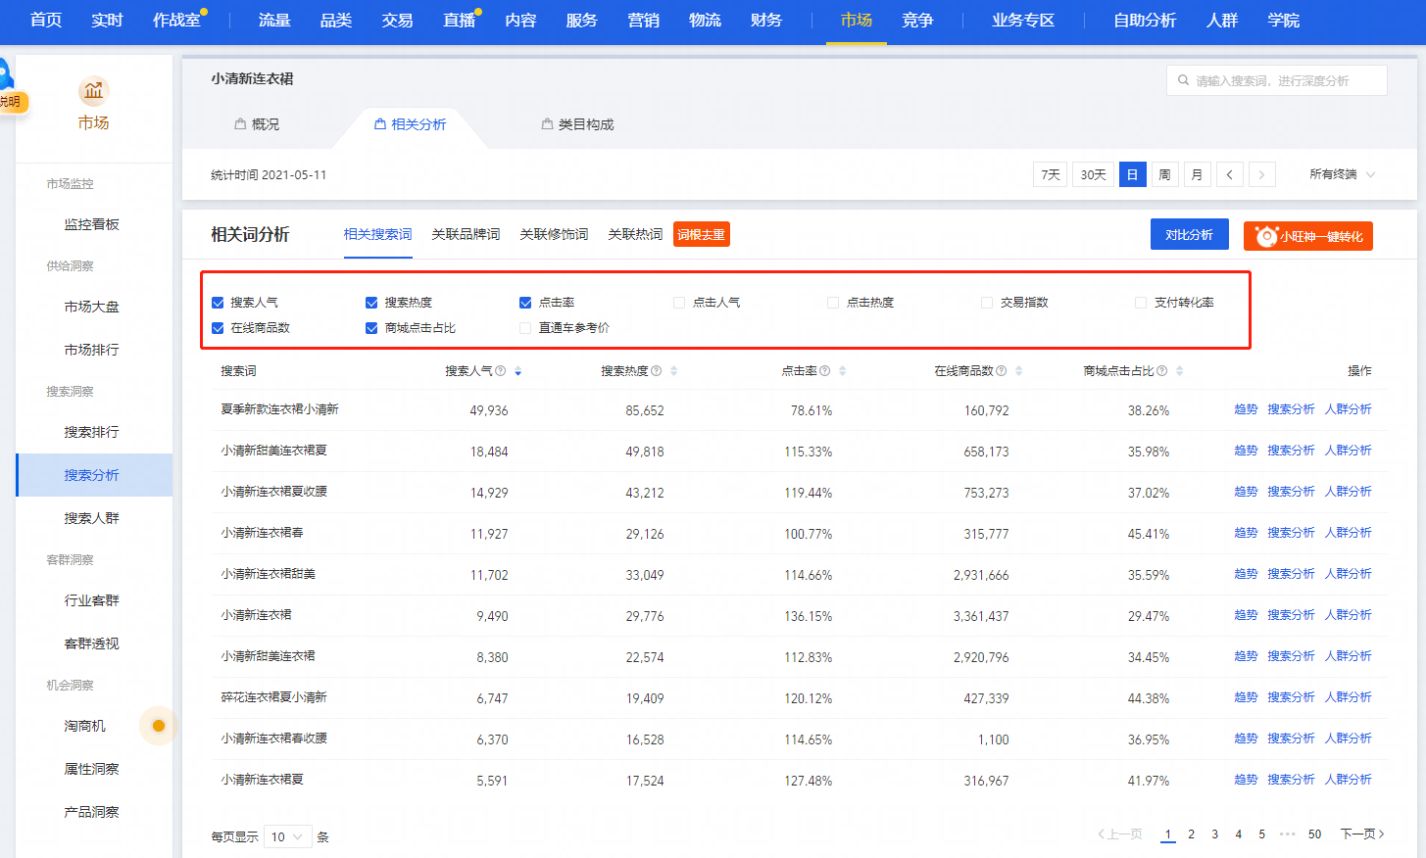Click the orange dot beside 淘商机
Screen dimensions: 1426x858
[159, 726]
